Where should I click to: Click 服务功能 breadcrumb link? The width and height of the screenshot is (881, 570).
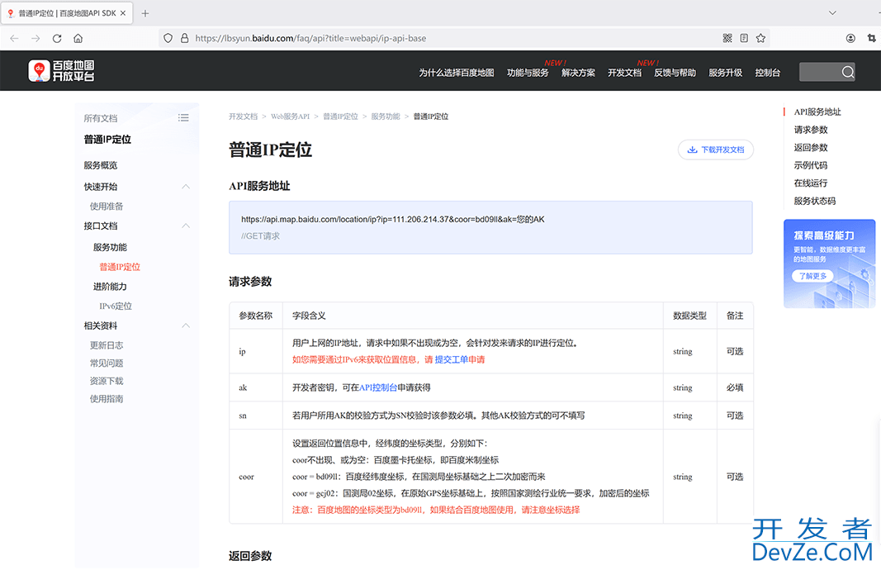(x=386, y=116)
